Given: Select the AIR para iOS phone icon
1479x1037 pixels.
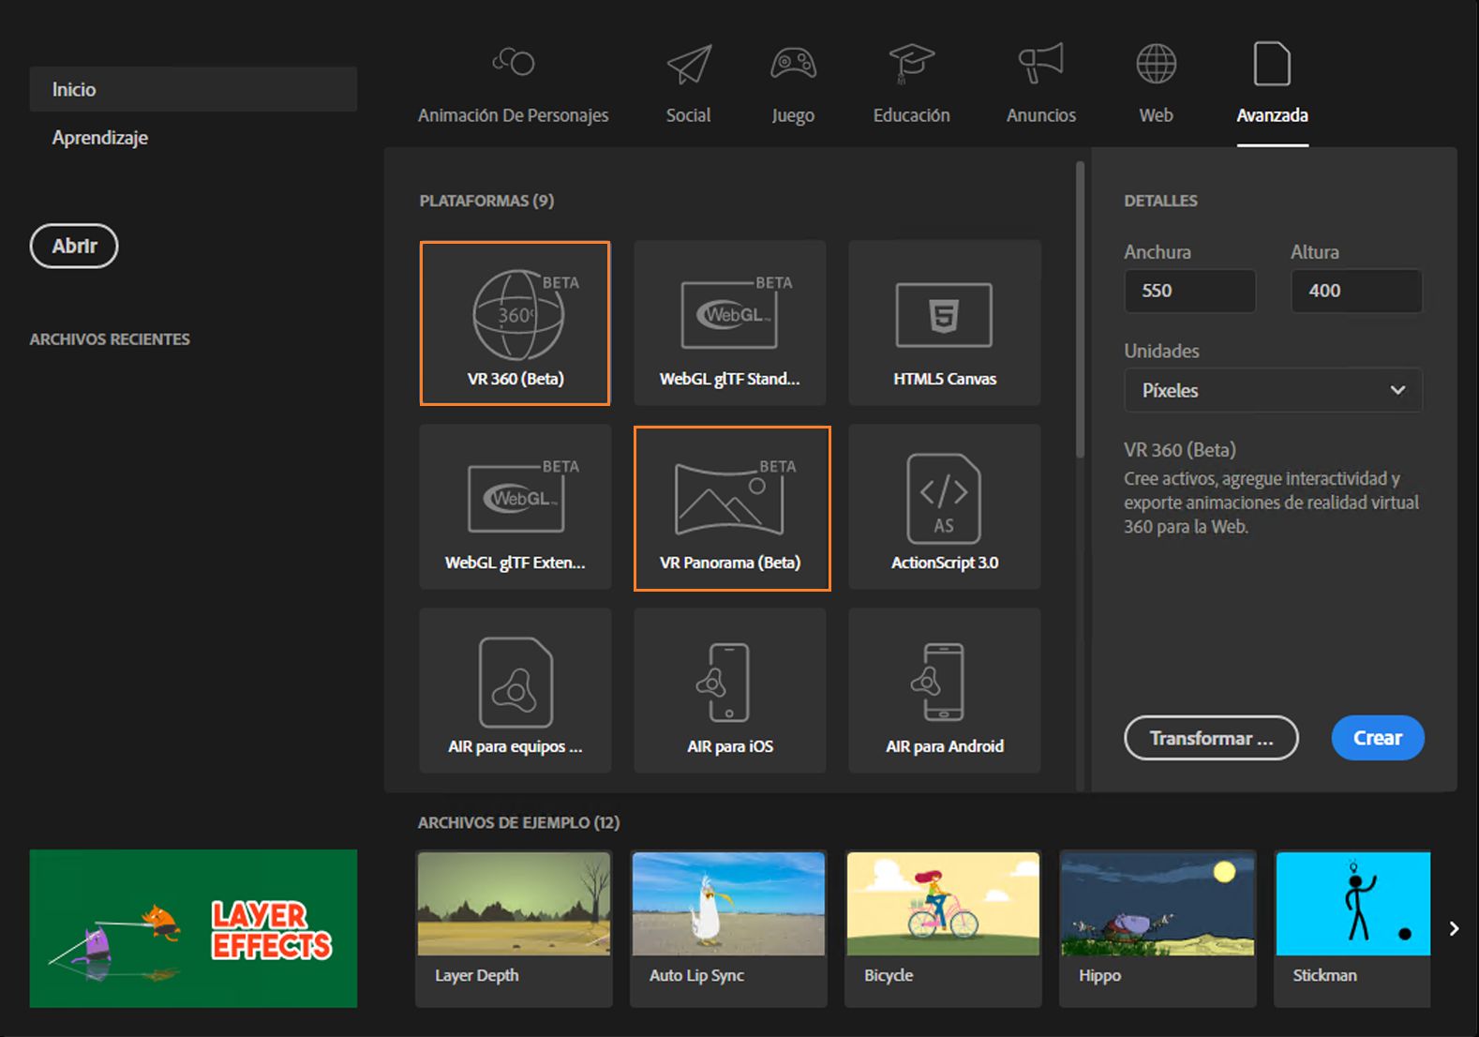Looking at the screenshot, I should [x=724, y=683].
